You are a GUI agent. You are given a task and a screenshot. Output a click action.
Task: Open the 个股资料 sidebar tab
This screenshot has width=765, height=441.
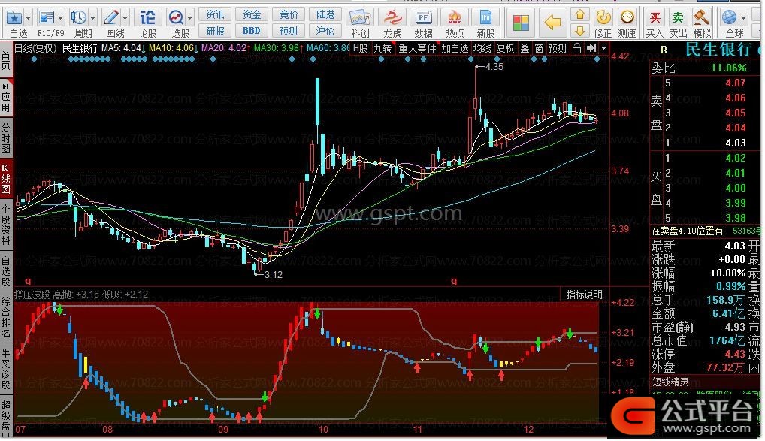(x=6, y=224)
